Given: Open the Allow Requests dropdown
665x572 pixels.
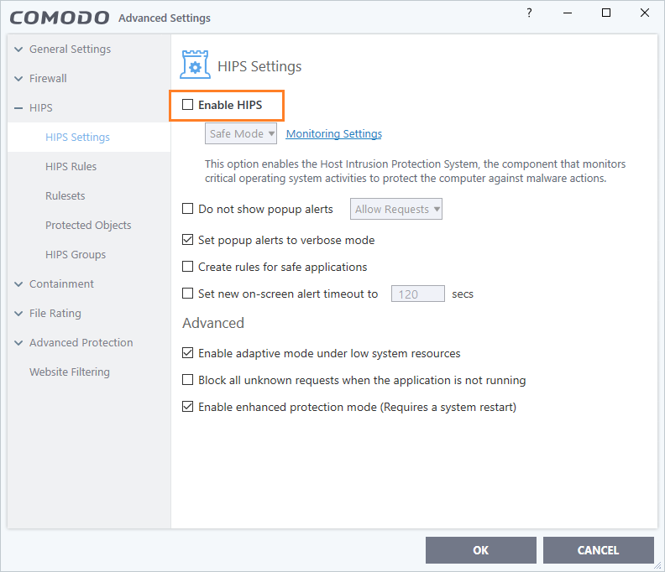Looking at the screenshot, I should tap(397, 209).
